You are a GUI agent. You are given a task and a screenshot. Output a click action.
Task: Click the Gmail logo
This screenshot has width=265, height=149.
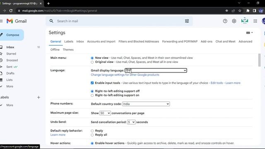[17, 21]
